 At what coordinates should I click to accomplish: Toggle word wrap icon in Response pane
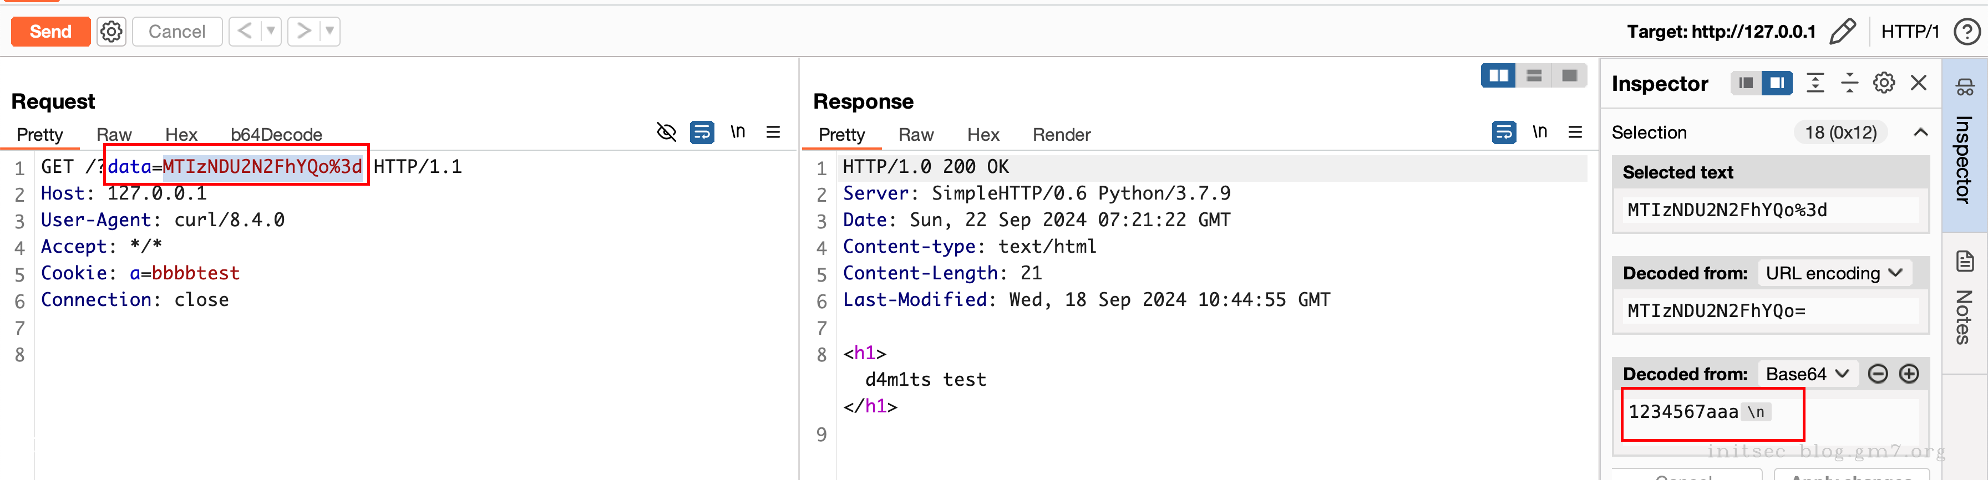pos(1503,132)
